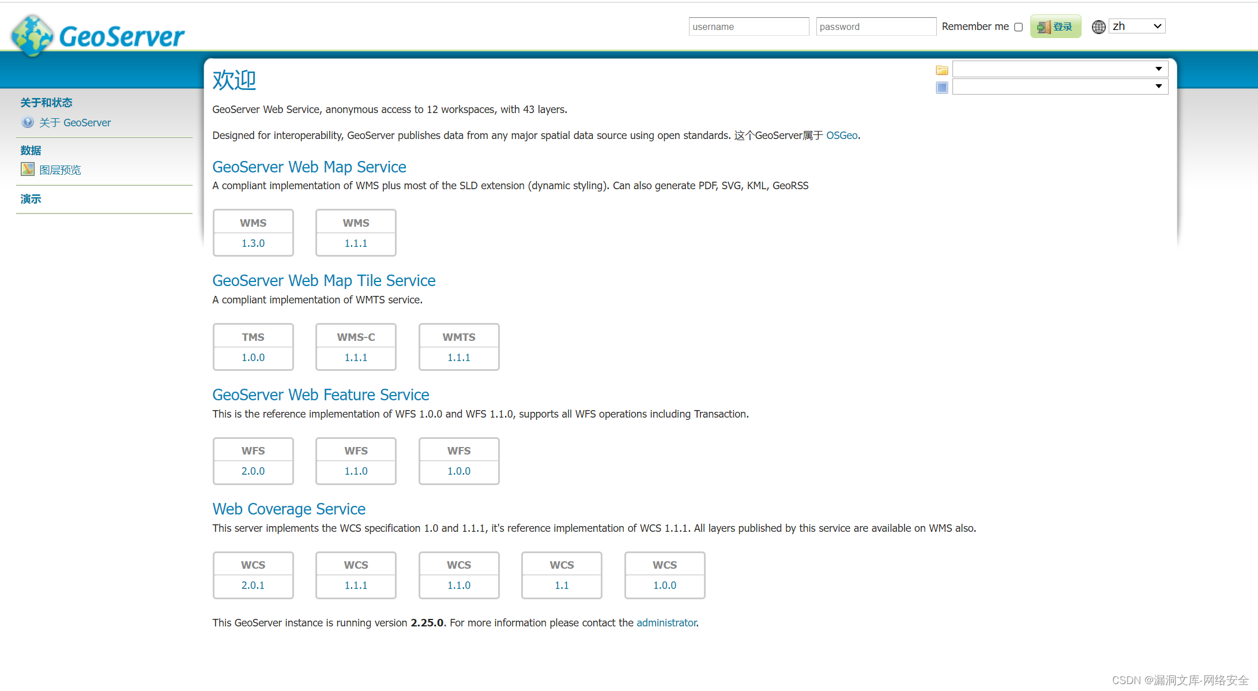Focus the username input field

click(x=748, y=27)
